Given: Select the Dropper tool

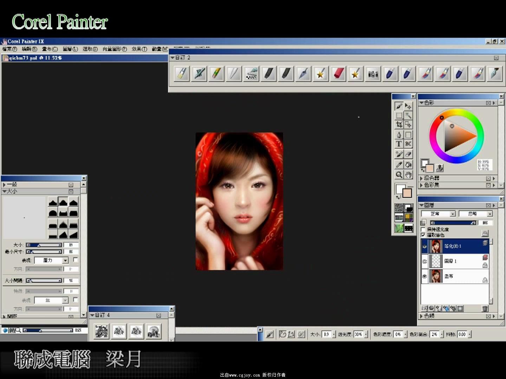Looking at the screenshot, I should (399, 165).
